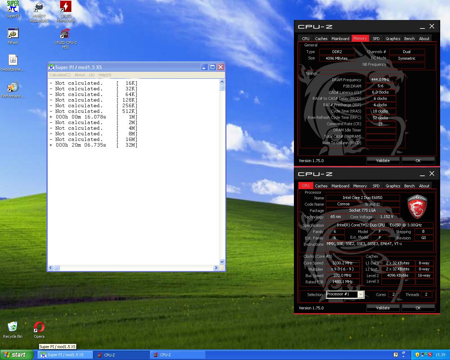Screen dimensions: 450x360
Task: Click the Rated FSB 1480.1 MHz value
Action: pyautogui.click(x=342, y=282)
